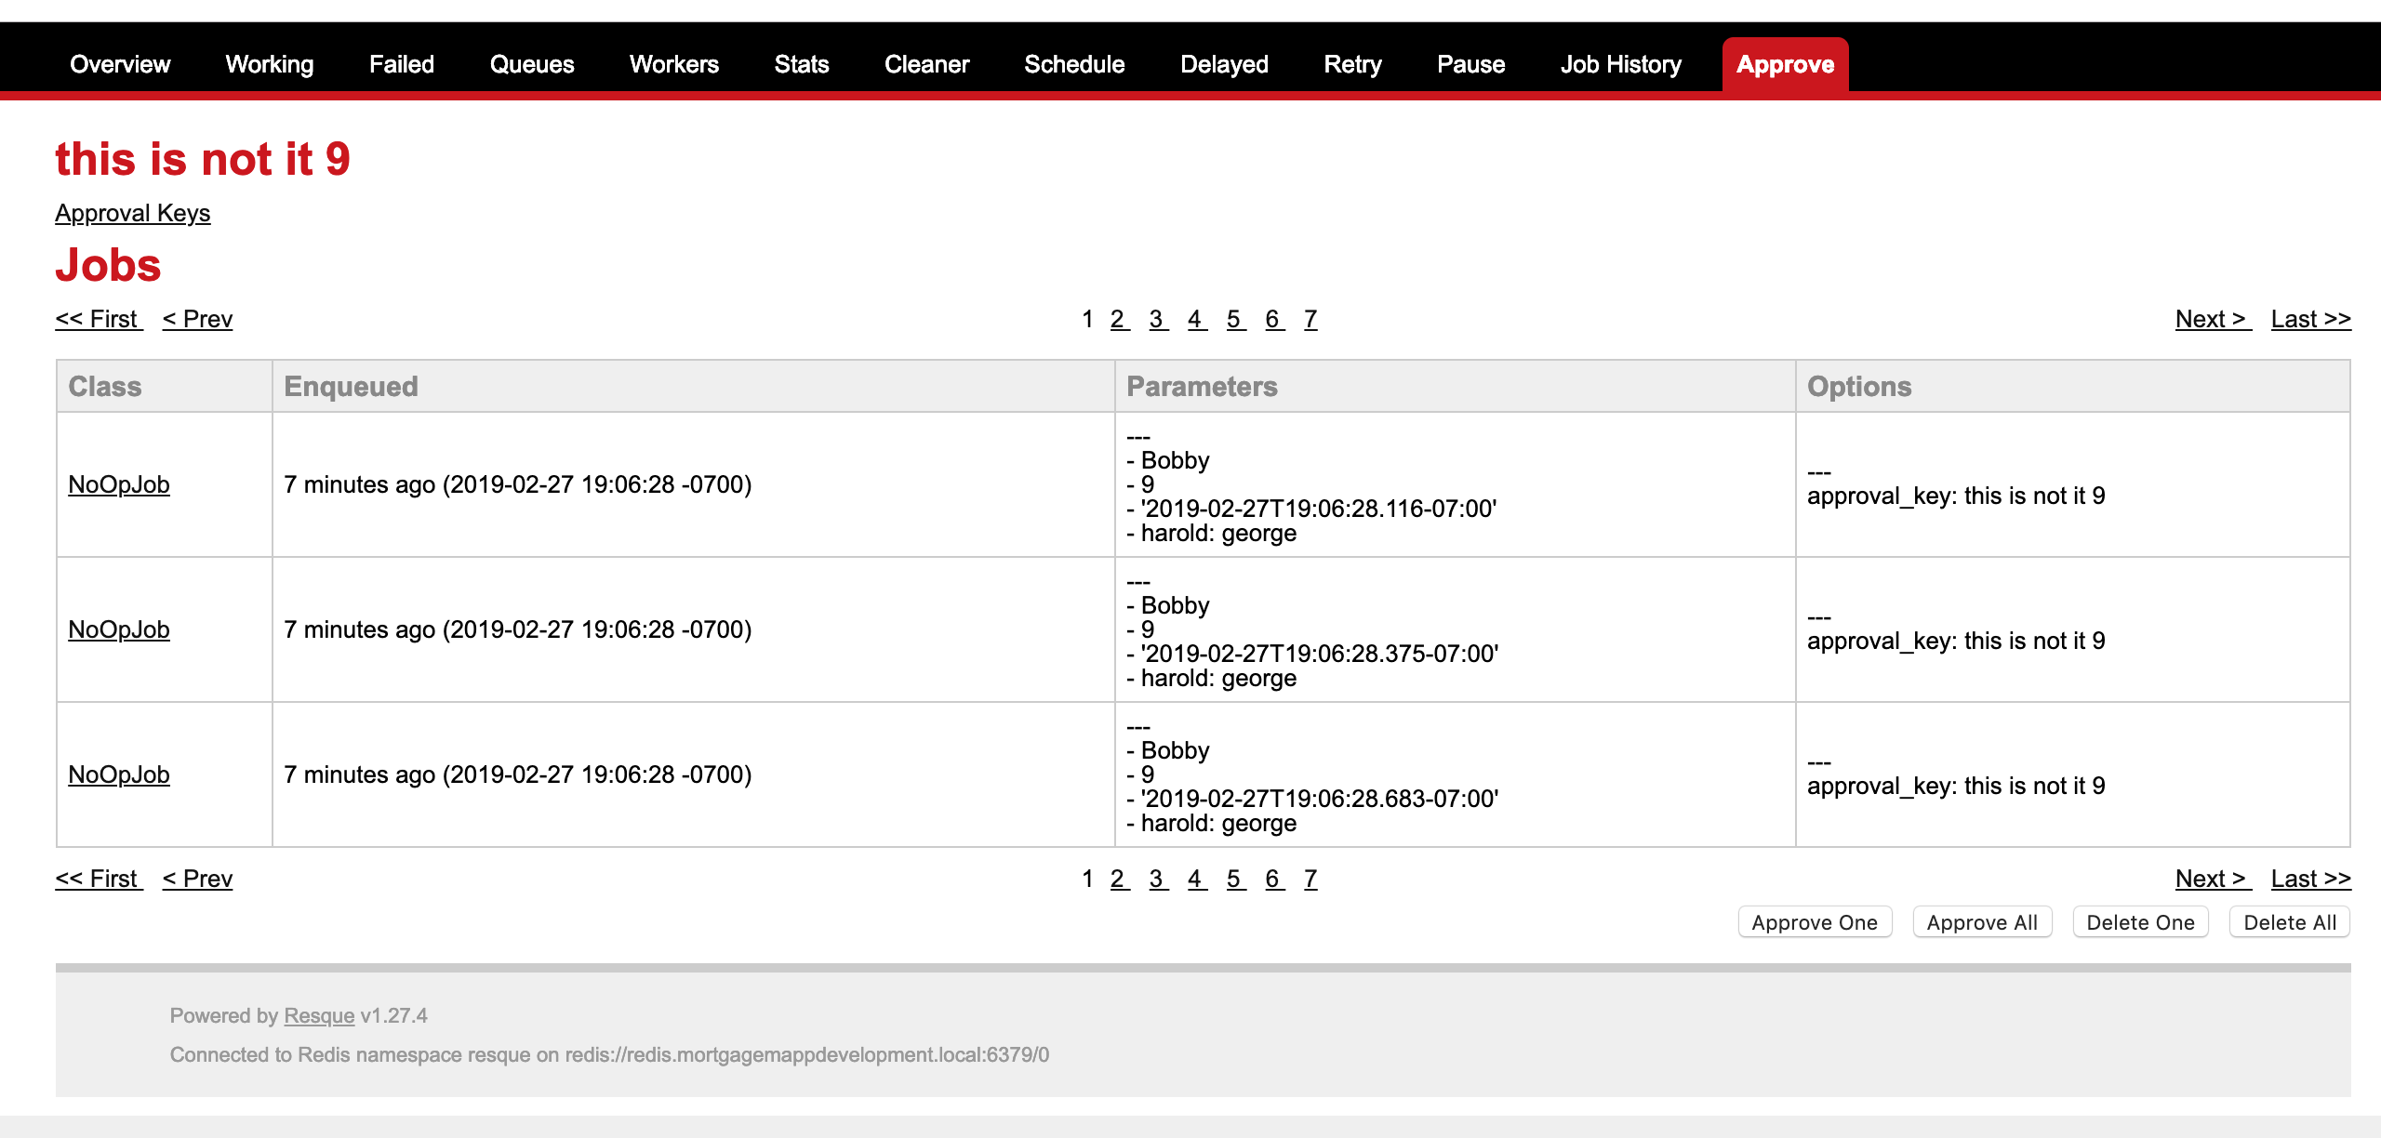This screenshot has width=2381, height=1138.
Task: Click the Delete All button
Action: (2289, 922)
